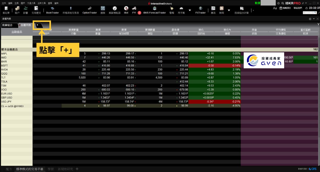The image size is (320, 172).
Task: Launch BookTrader from the toolbar
Action: 52,10
